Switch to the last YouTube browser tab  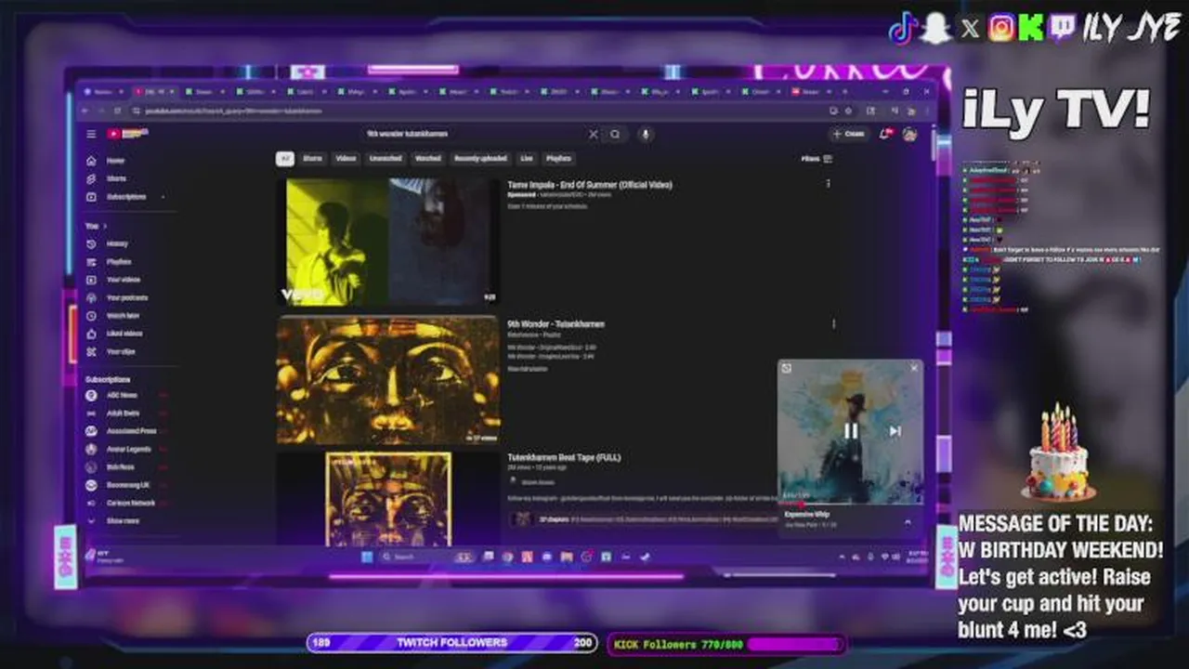point(811,92)
